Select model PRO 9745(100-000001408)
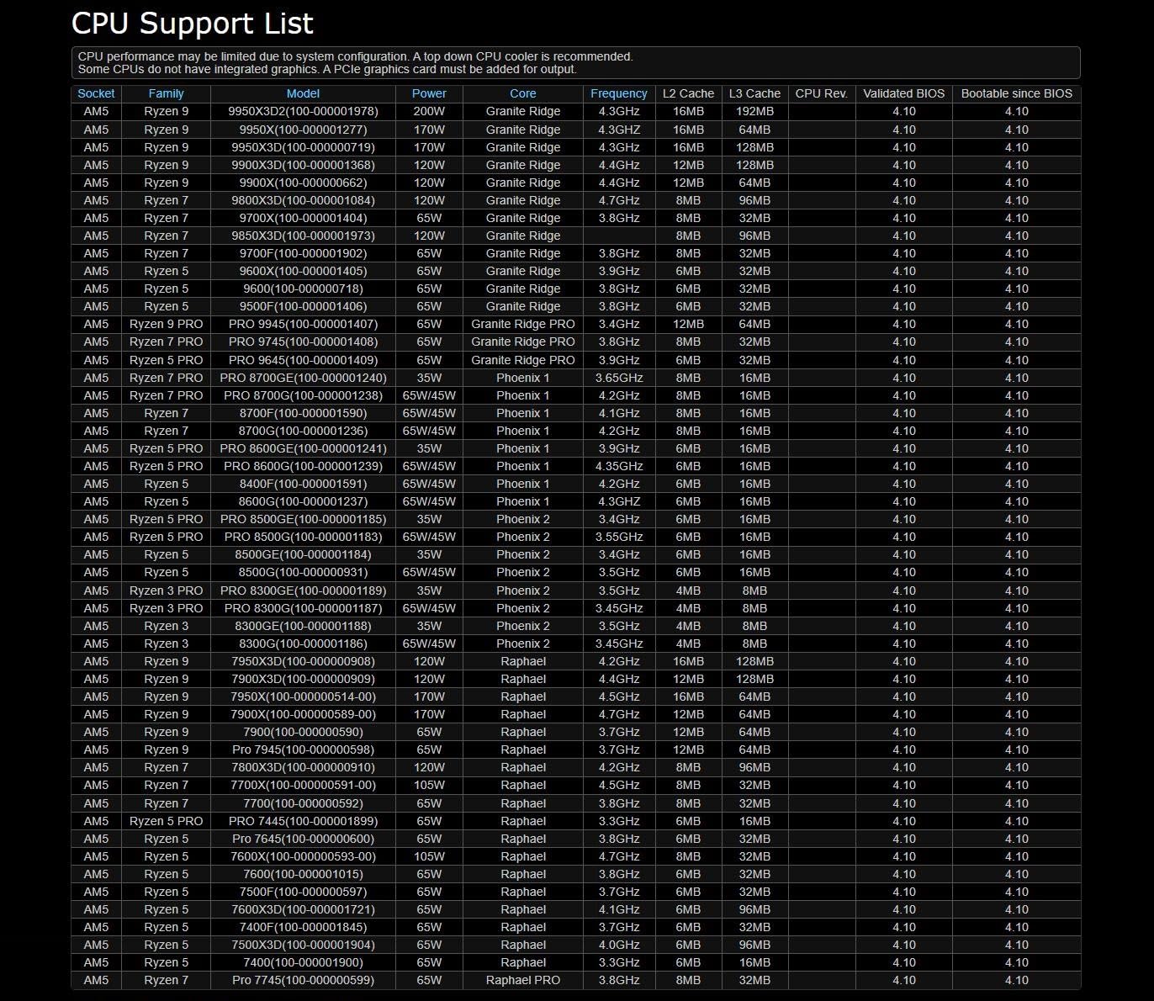The image size is (1154, 1001). tap(303, 342)
